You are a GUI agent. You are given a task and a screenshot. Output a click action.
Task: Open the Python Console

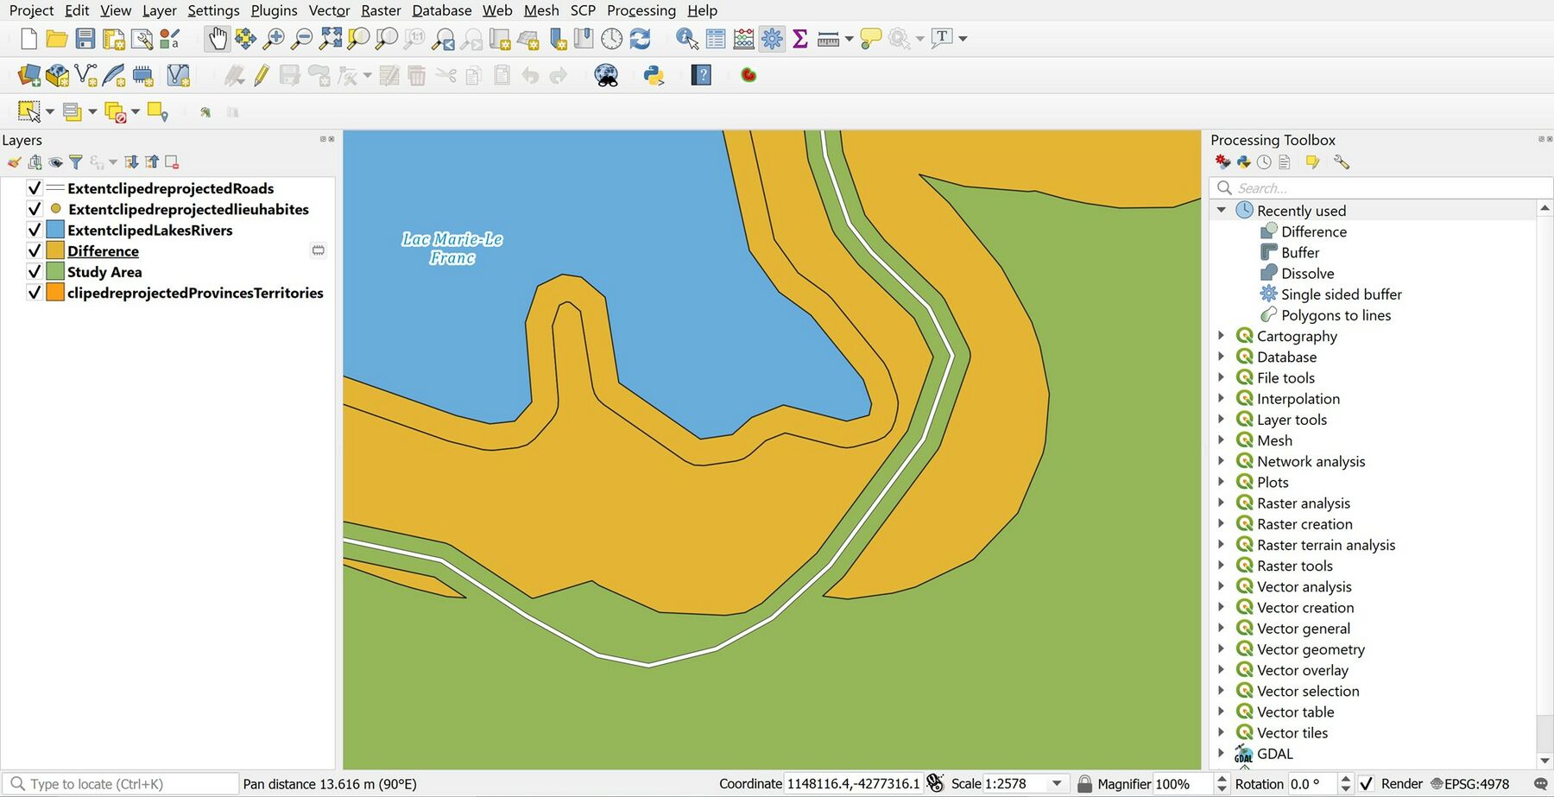tap(654, 76)
